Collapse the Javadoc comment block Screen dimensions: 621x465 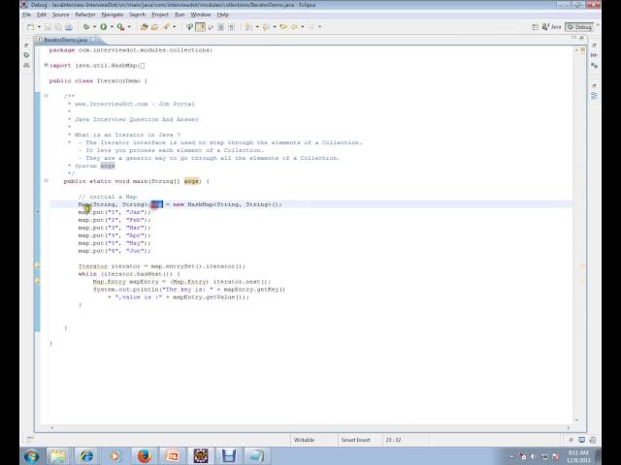(x=46, y=96)
